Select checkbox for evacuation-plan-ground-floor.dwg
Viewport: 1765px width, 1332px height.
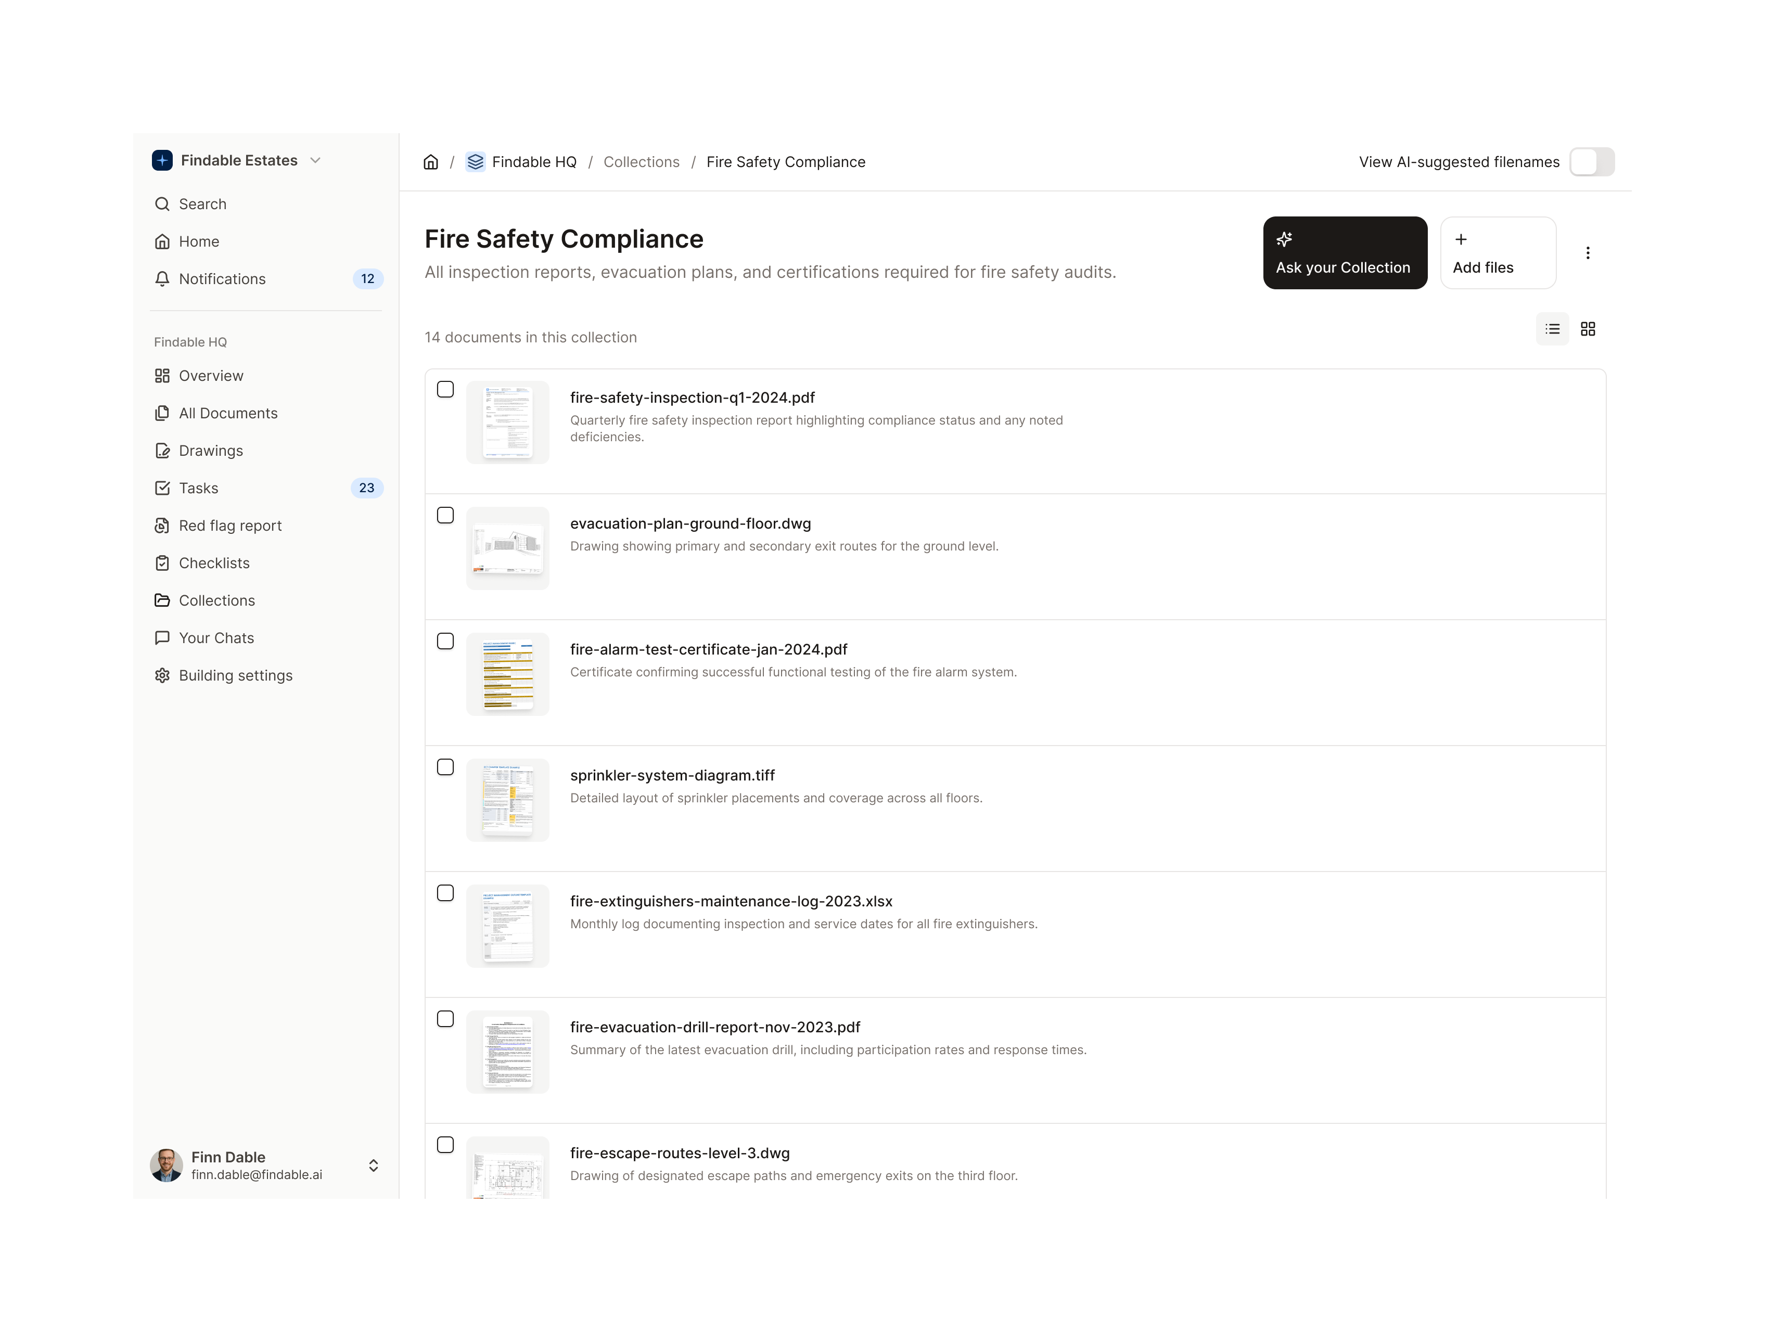pyautogui.click(x=445, y=516)
